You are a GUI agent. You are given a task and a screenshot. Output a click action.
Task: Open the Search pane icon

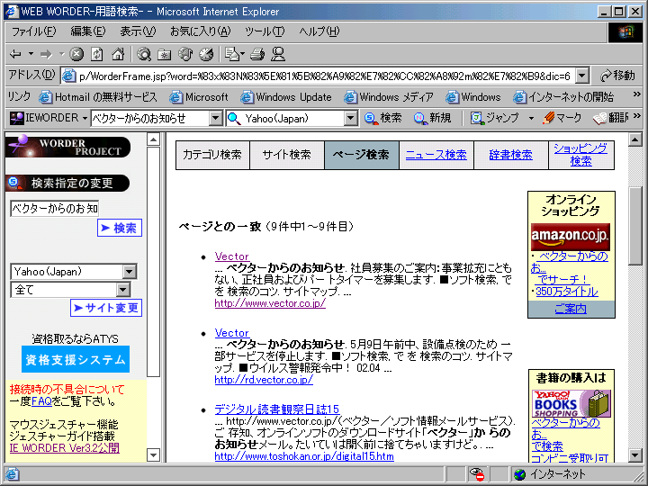[144, 54]
